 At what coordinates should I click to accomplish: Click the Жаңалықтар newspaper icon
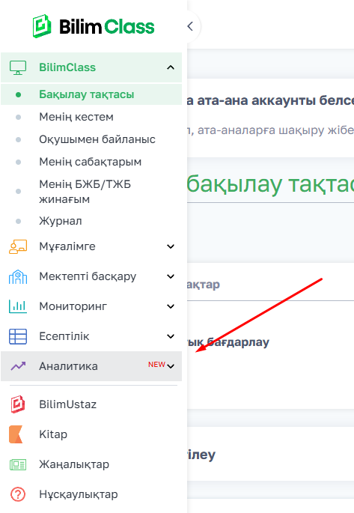(x=18, y=464)
